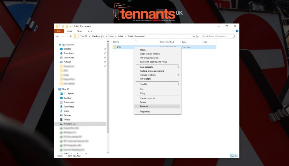289x166 pixels.
Task: Open the View ribbon tab
Action: pyautogui.click(x=90, y=31)
